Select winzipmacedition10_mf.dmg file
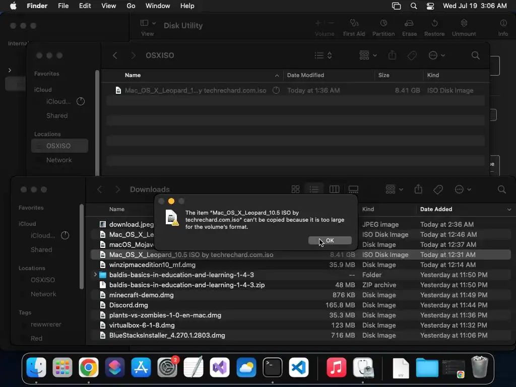 [x=301, y=265]
